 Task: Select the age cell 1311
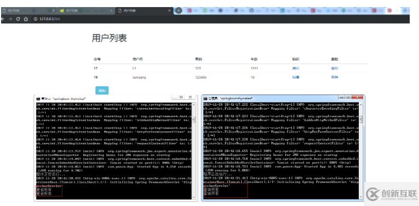tap(254, 69)
